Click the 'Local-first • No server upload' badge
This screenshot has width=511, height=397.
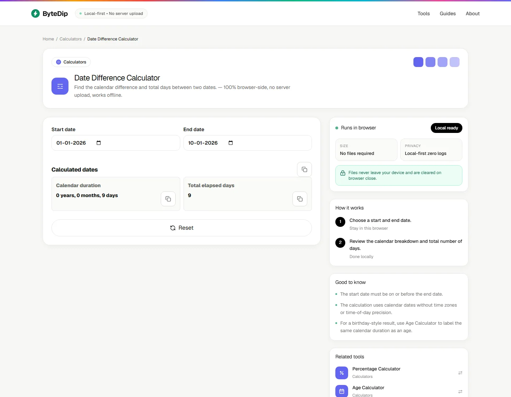pyautogui.click(x=111, y=13)
